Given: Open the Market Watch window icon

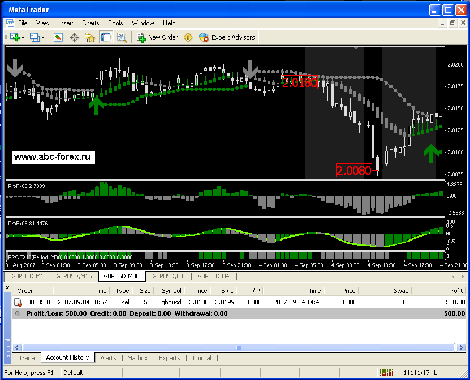Looking at the screenshot, I should (58, 37).
